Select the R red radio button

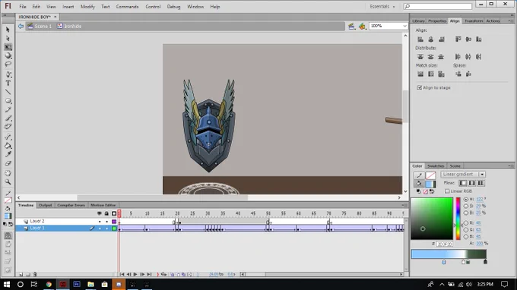(x=466, y=223)
